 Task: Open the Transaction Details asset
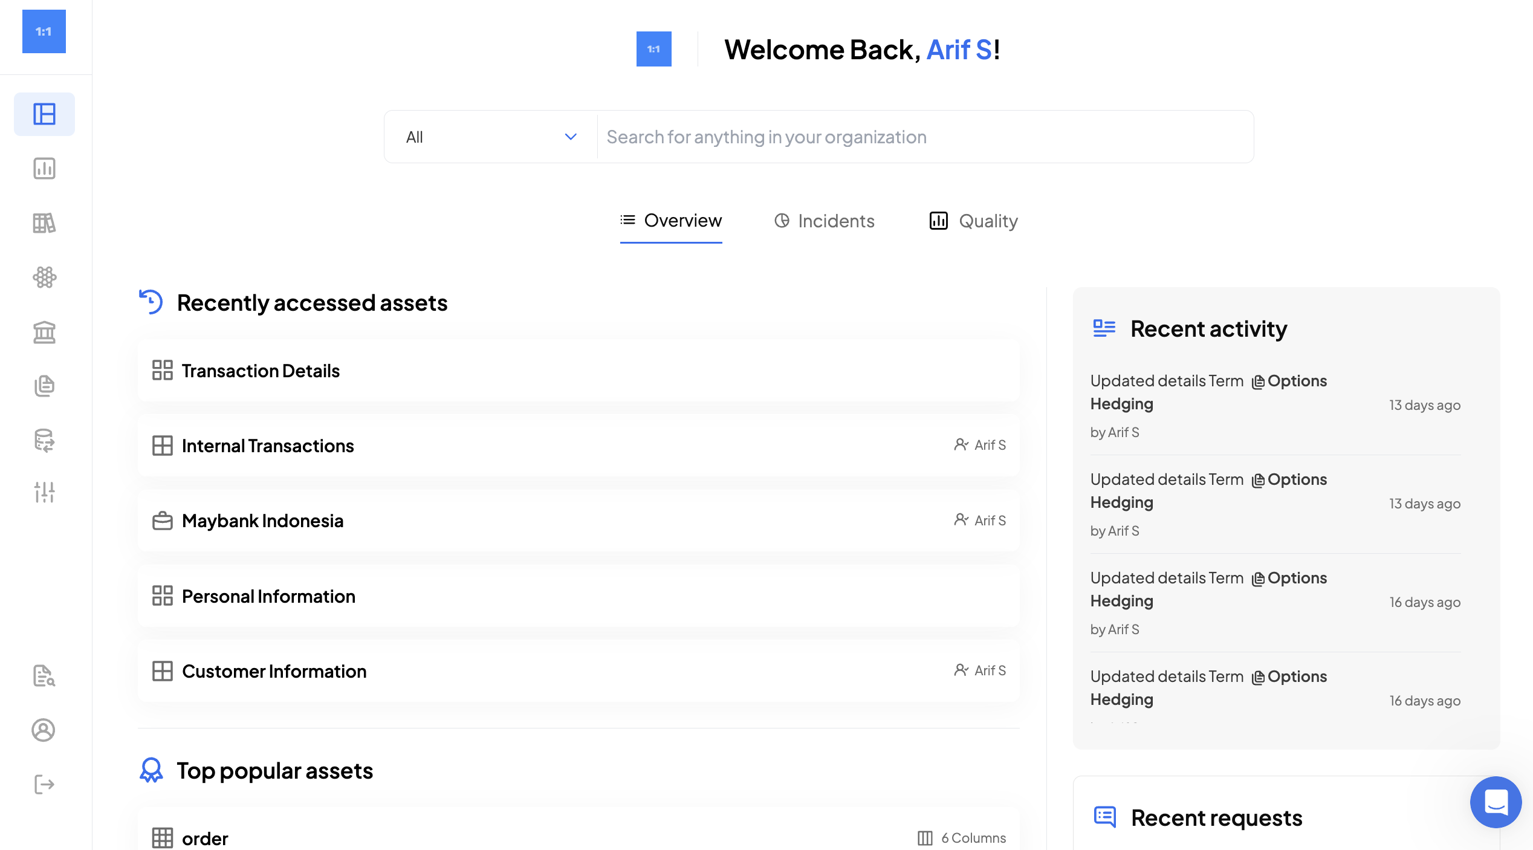pyautogui.click(x=261, y=371)
